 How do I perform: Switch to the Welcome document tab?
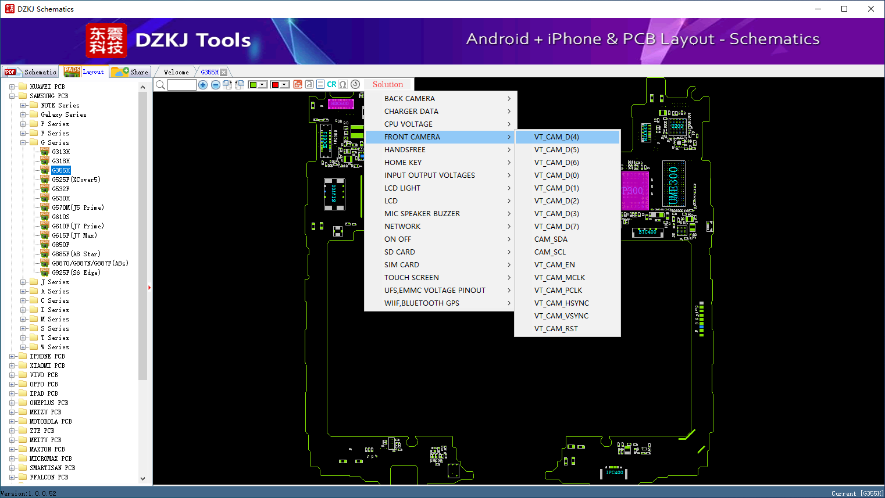tap(176, 72)
